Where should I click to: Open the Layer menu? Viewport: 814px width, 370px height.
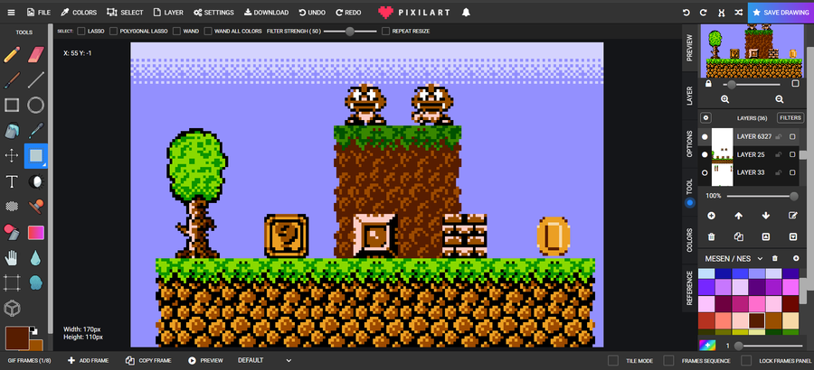click(x=168, y=13)
